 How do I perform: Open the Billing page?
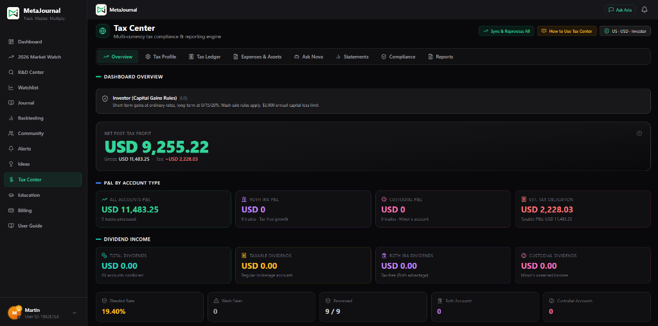click(x=43, y=210)
